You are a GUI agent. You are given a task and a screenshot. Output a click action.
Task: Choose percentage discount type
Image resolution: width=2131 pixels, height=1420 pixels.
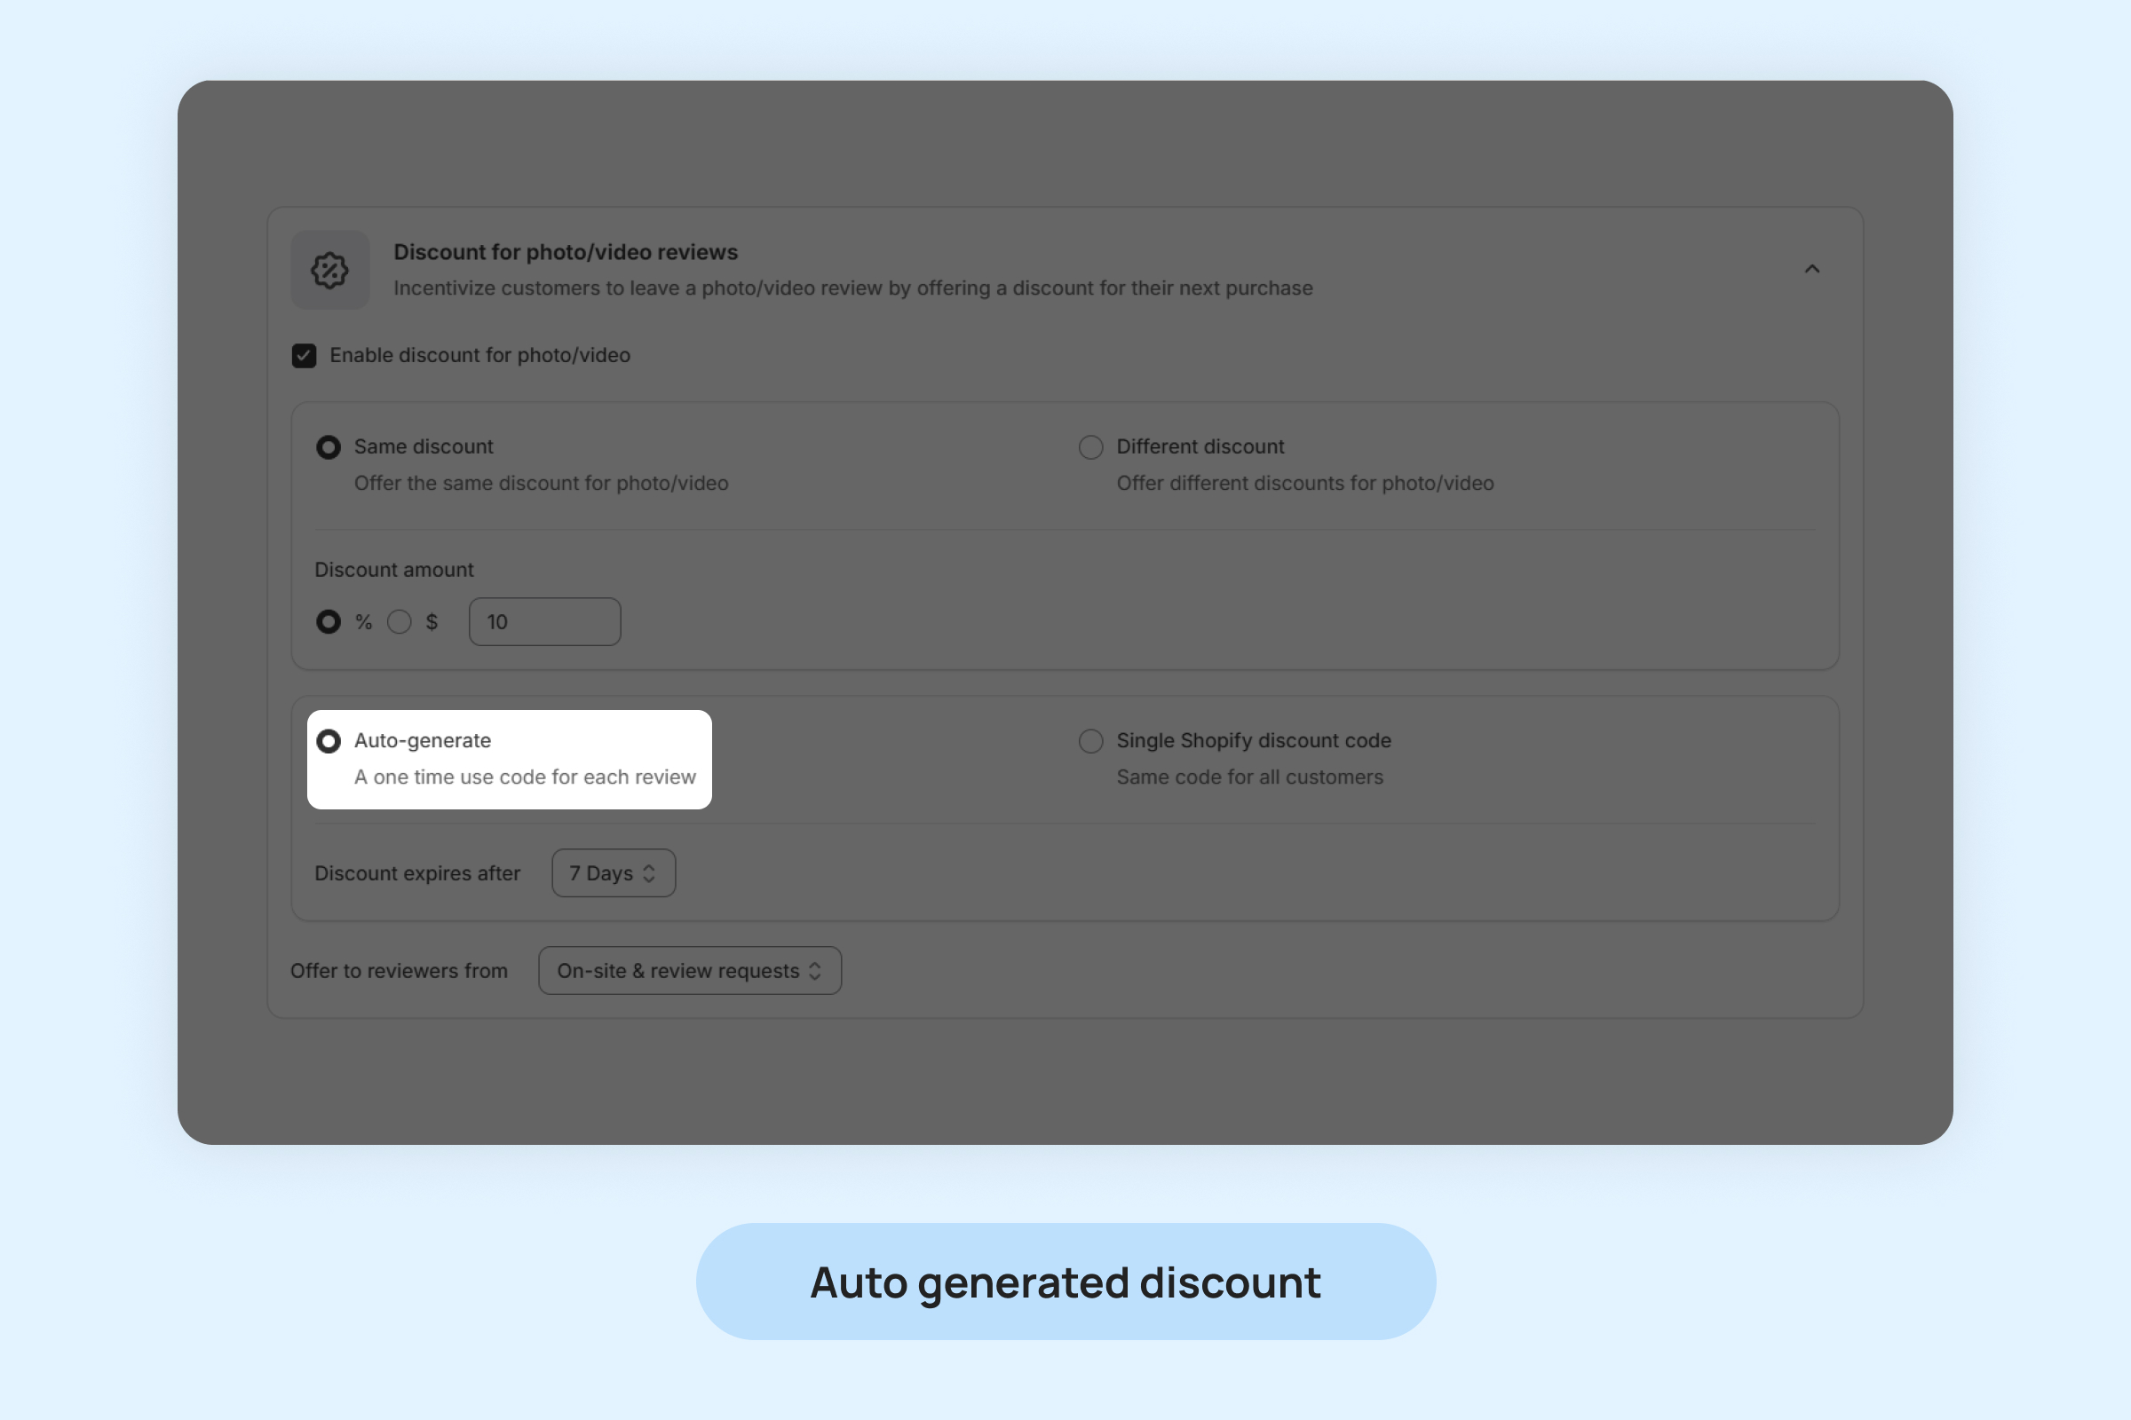(x=328, y=622)
